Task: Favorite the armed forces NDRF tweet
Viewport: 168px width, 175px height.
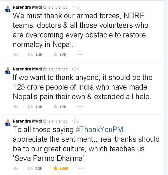Action: 55,54
